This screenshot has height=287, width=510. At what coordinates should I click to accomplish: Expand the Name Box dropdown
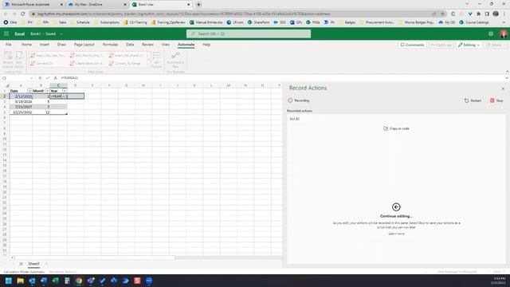[32, 78]
